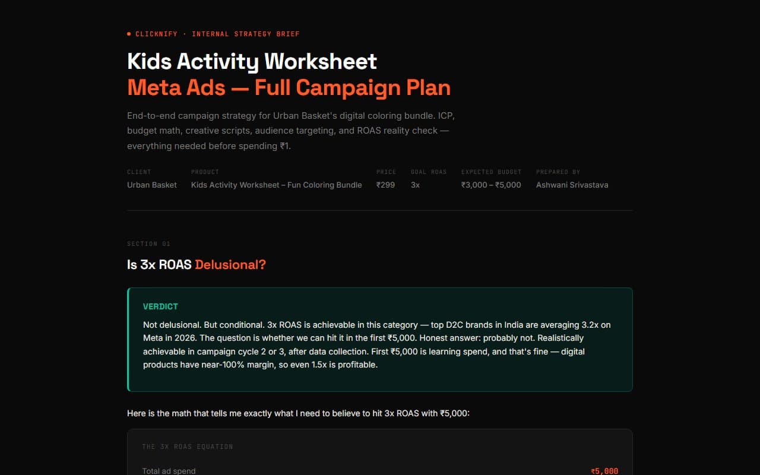
Task: Select the "₹299" price value
Action: [x=385, y=185]
